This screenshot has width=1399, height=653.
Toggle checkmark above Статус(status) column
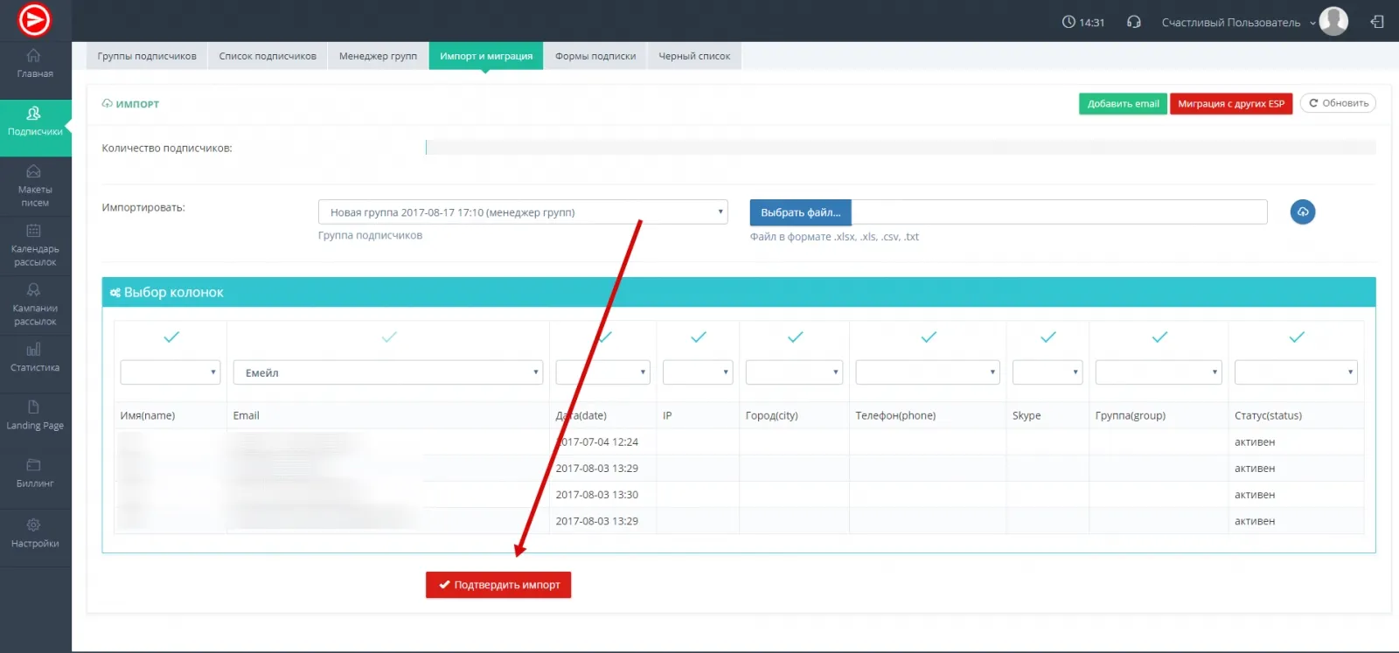tap(1297, 337)
